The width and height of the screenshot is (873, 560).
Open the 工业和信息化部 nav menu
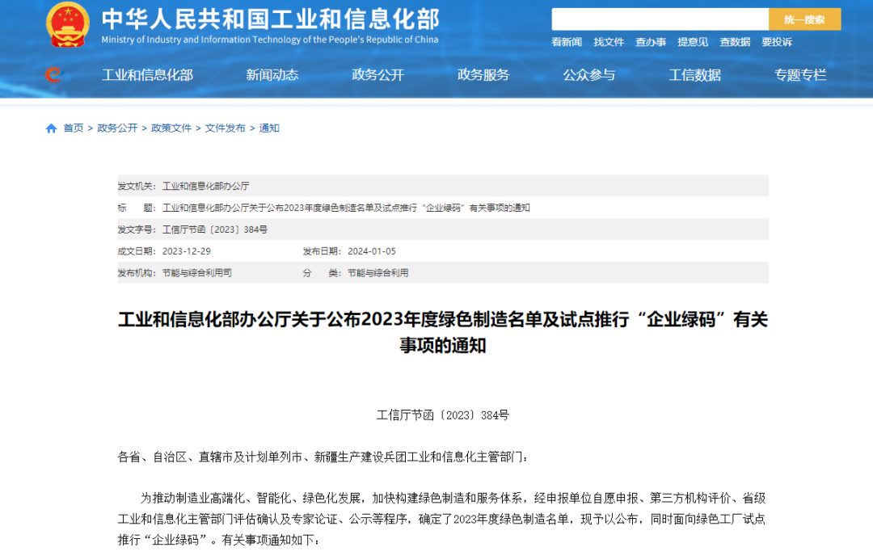tap(148, 74)
